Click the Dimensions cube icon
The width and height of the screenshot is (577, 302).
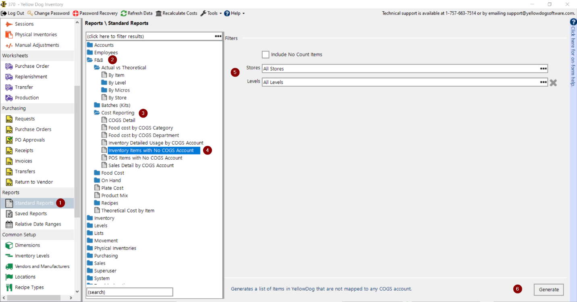pos(9,245)
